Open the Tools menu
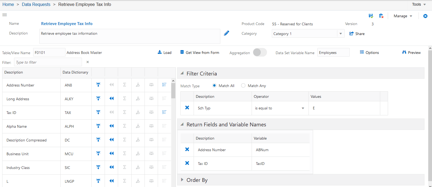432x187 pixels. 419,4
